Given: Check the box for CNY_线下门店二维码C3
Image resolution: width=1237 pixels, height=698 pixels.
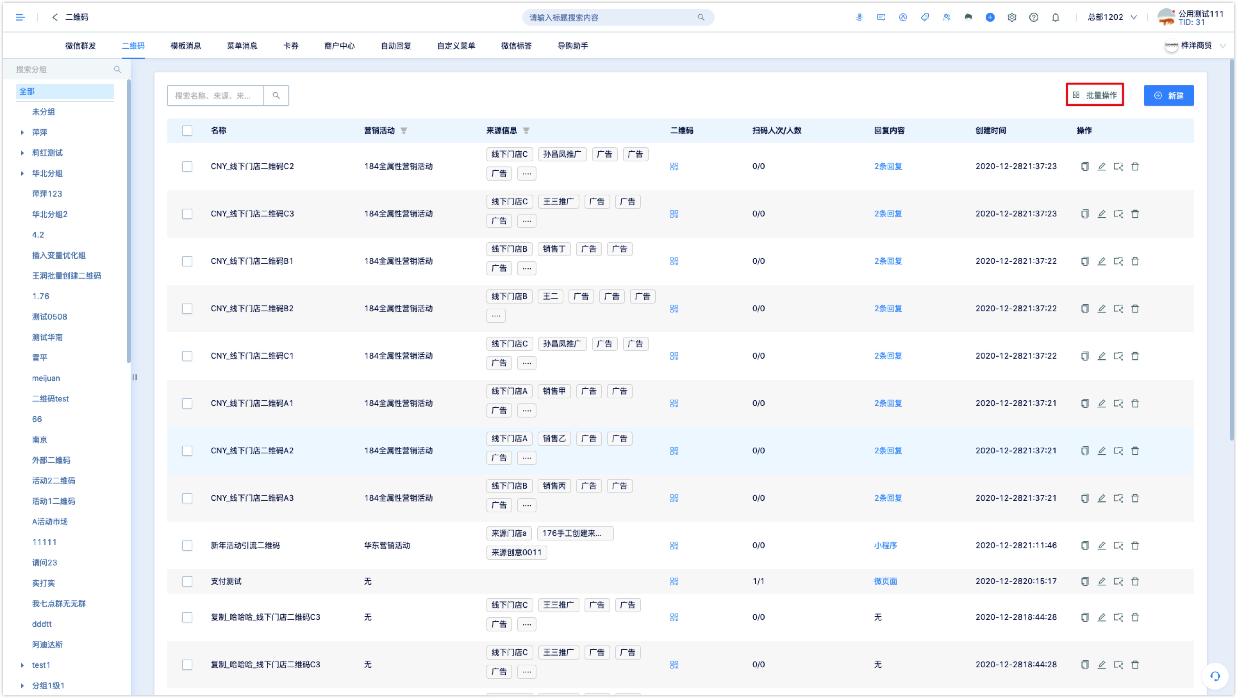Looking at the screenshot, I should tap(187, 214).
